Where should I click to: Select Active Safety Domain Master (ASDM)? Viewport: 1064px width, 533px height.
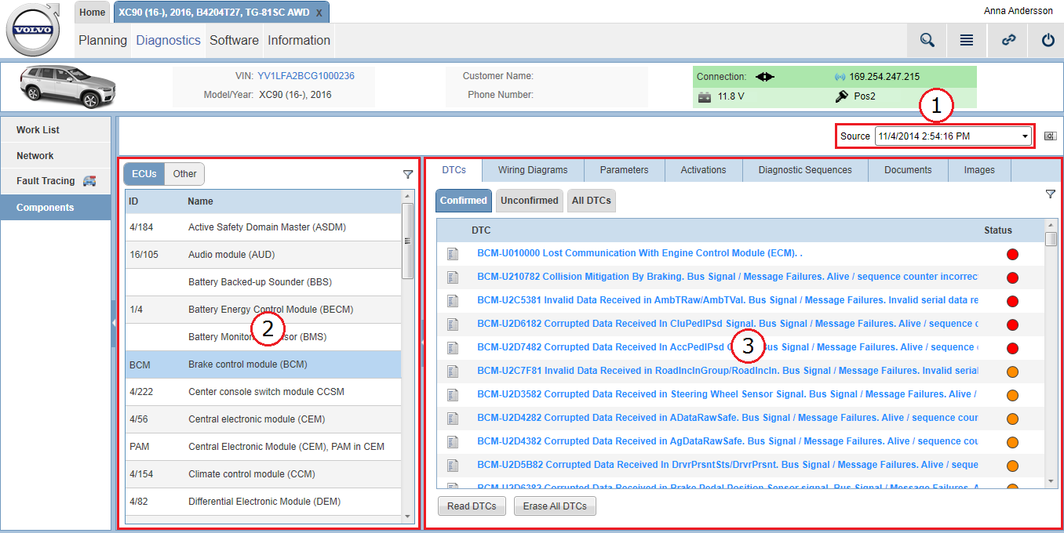click(263, 227)
